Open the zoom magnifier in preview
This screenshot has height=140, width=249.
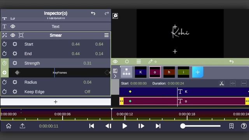(x=115, y=16)
